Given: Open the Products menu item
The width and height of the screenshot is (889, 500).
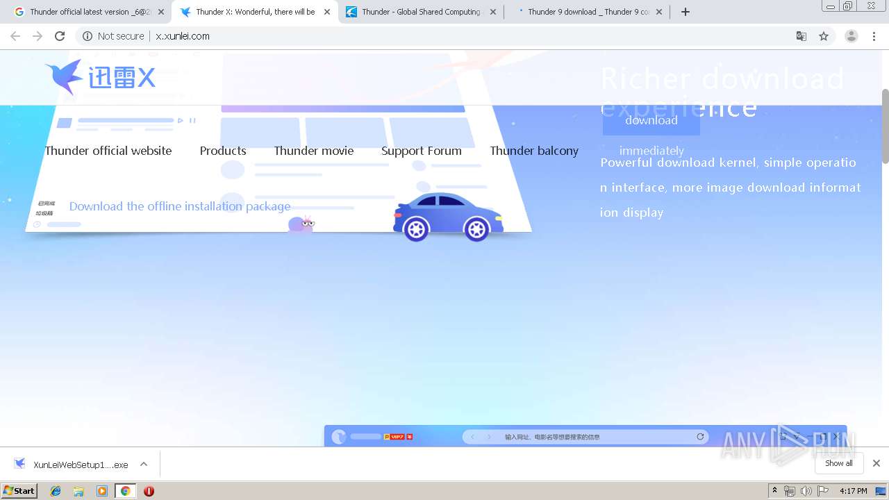Looking at the screenshot, I should pos(223,151).
